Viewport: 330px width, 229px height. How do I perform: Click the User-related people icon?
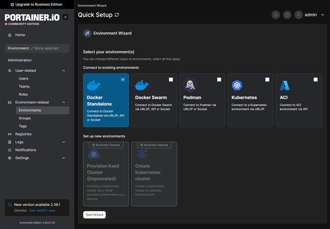pyautogui.click(x=10, y=71)
